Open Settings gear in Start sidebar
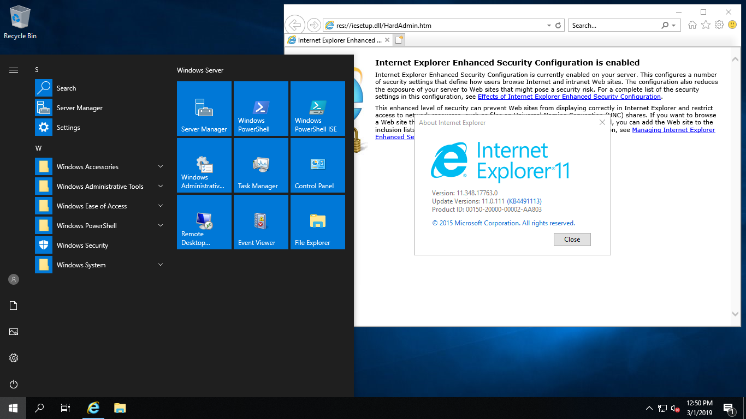The height and width of the screenshot is (419, 746). coord(14,358)
